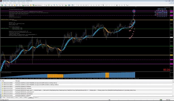Switch chart to line chart icon
The image size is (174, 101).
point(52,5)
